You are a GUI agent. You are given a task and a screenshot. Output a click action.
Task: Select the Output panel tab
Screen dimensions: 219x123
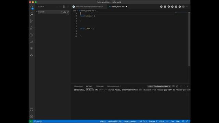click(x=89, y=86)
